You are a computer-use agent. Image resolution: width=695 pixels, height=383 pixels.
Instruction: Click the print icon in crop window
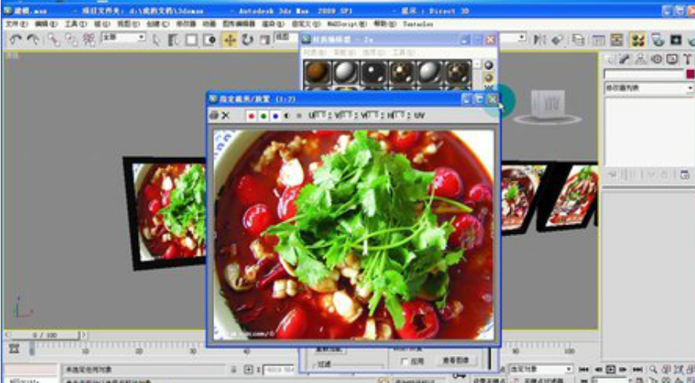coord(214,115)
